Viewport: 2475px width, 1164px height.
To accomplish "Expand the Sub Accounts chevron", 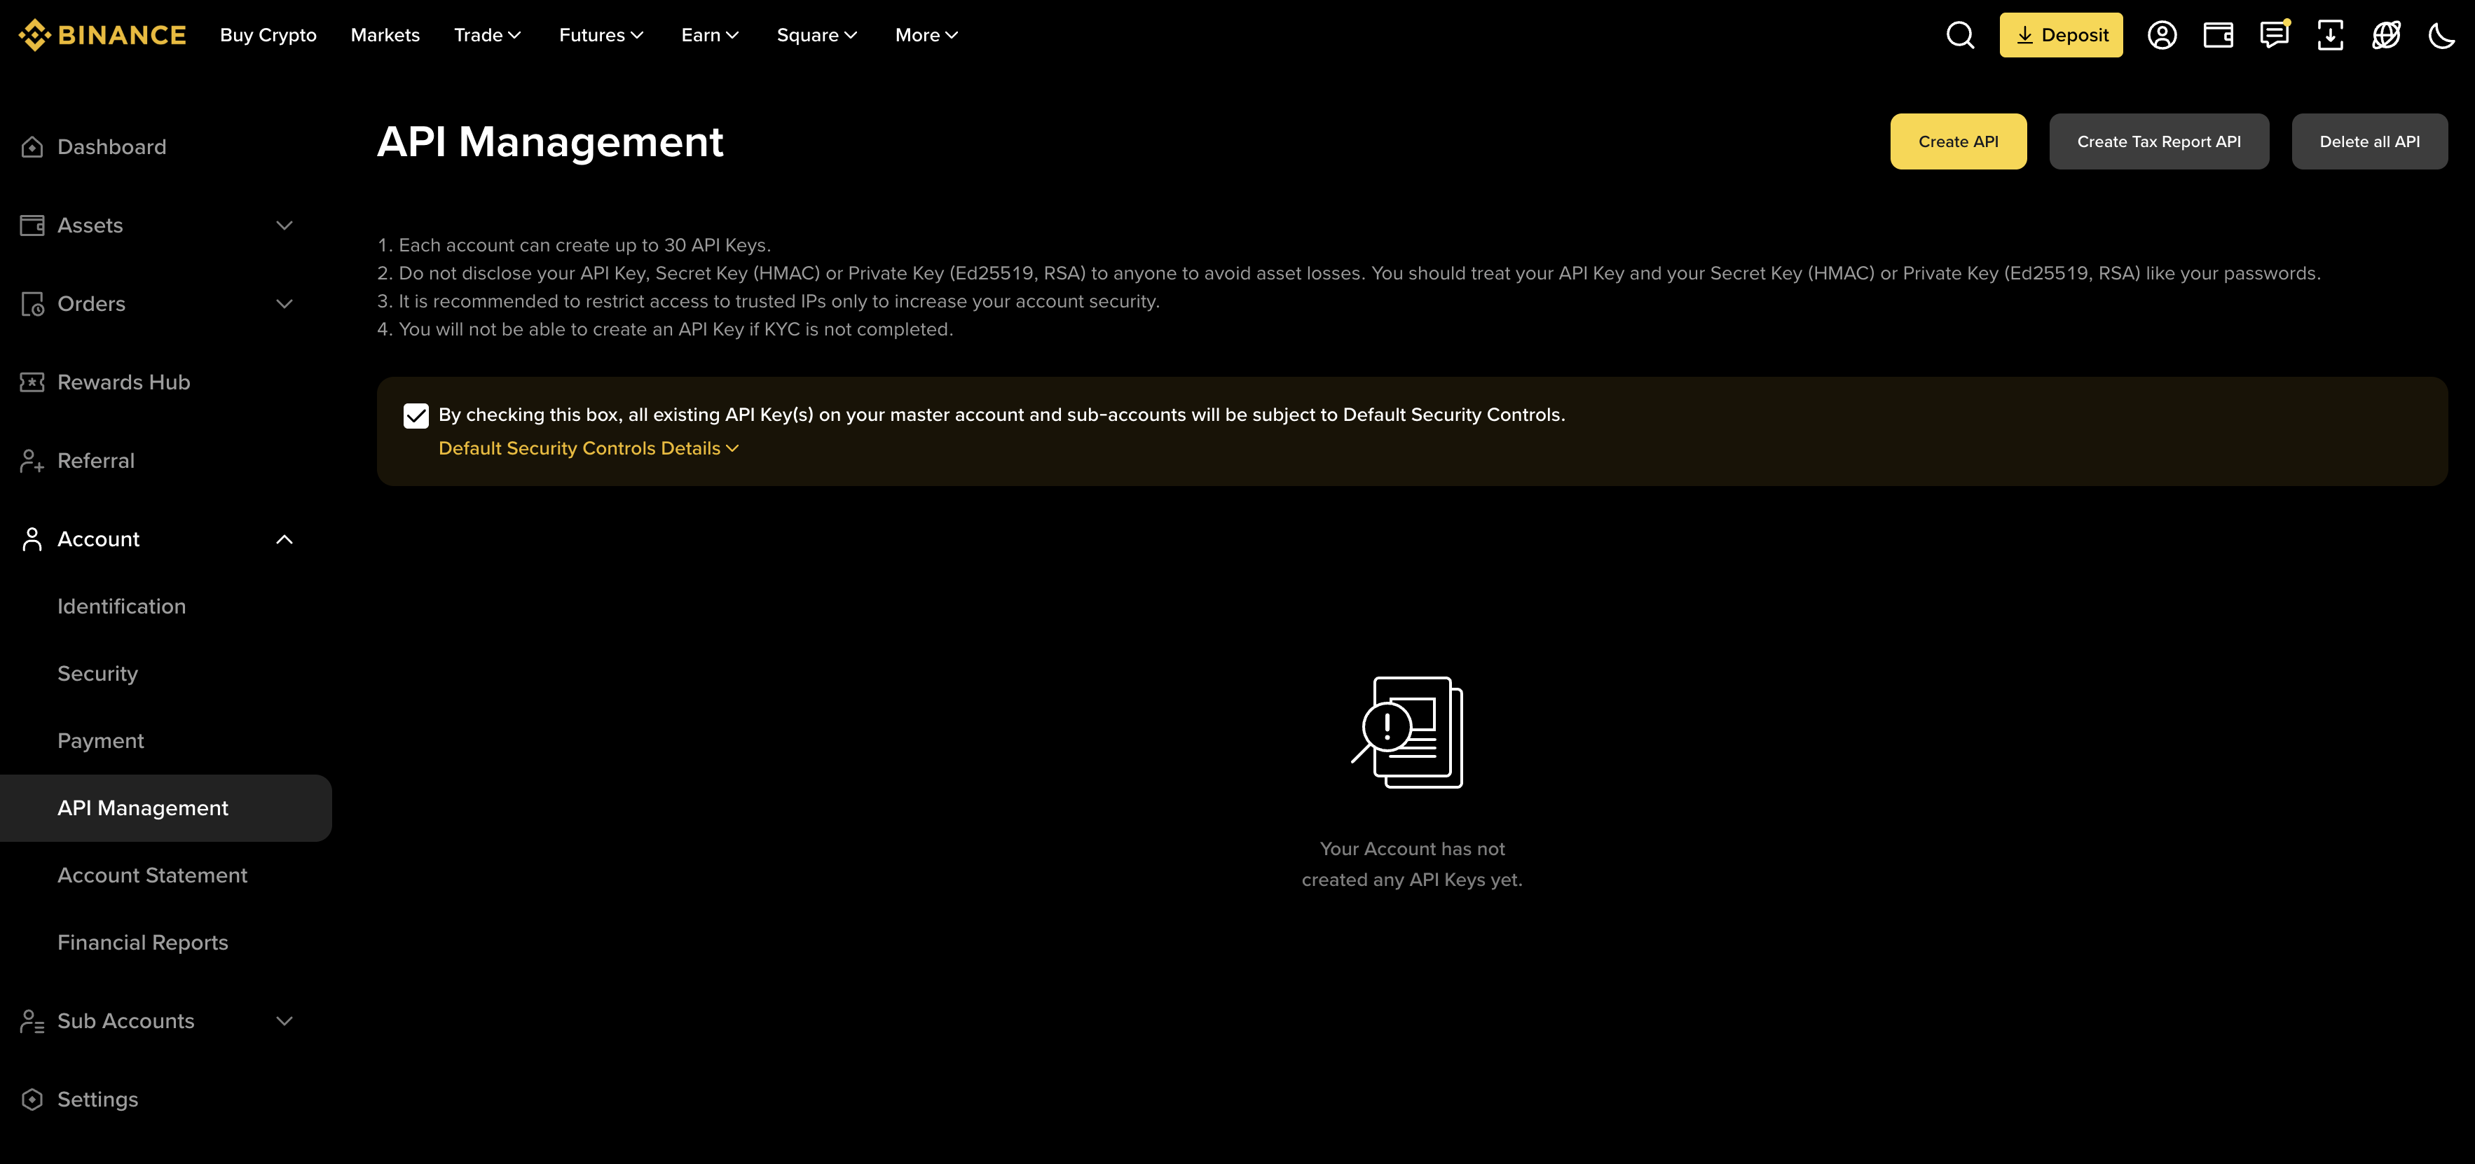I will [x=284, y=1021].
